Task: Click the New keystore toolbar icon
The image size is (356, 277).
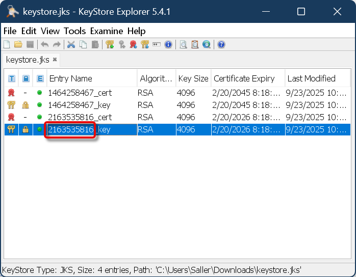Action: pyautogui.click(x=7, y=44)
